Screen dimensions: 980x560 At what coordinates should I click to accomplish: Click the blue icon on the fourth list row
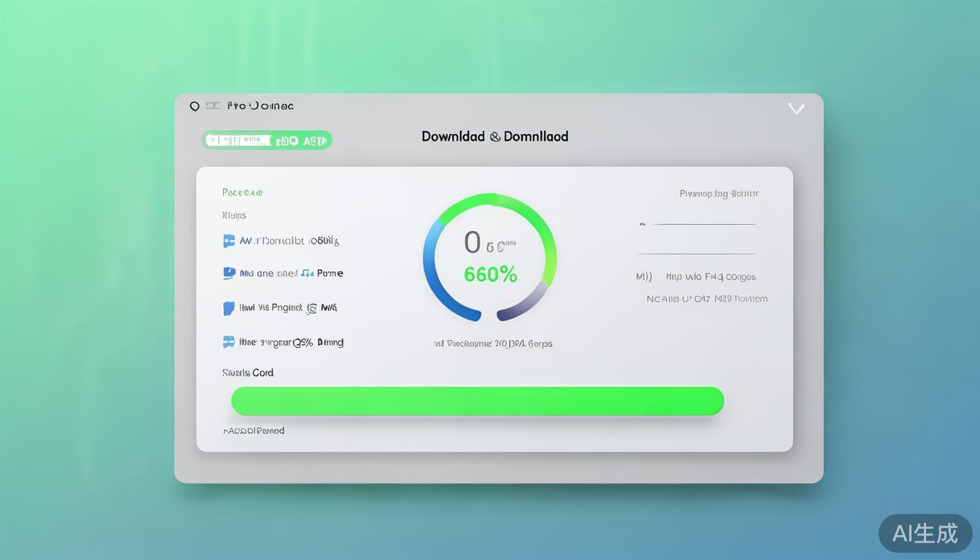(x=229, y=341)
